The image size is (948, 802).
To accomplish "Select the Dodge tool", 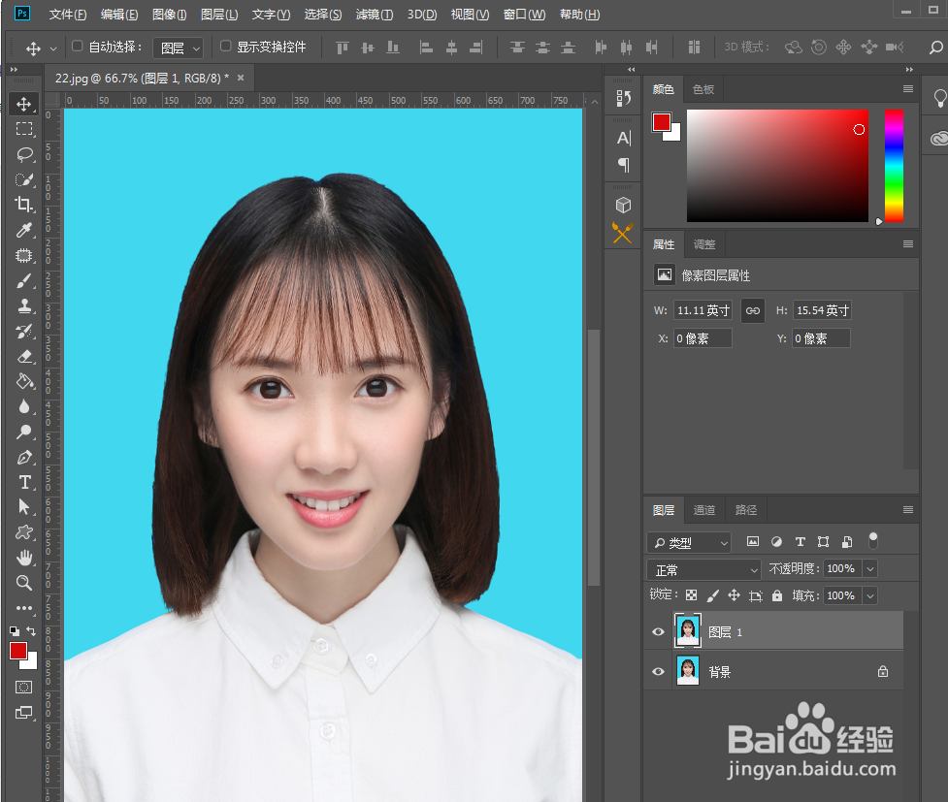I will point(24,432).
